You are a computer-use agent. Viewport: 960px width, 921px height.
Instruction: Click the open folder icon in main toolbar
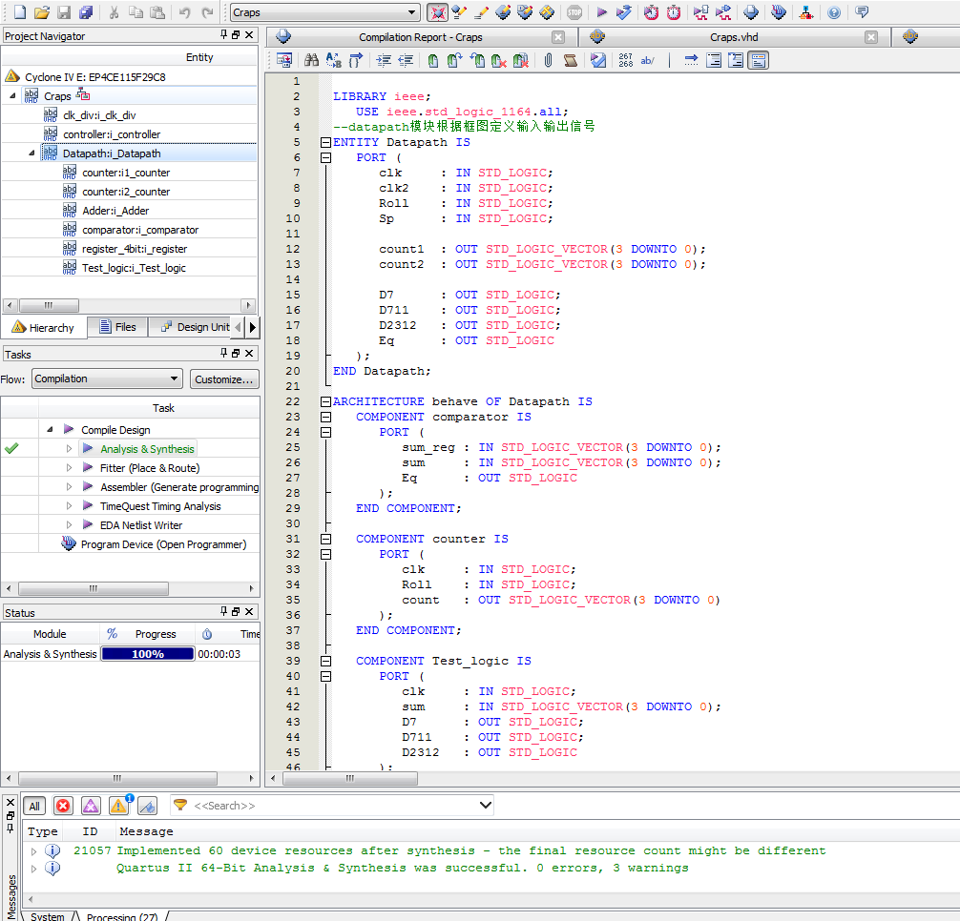[41, 12]
